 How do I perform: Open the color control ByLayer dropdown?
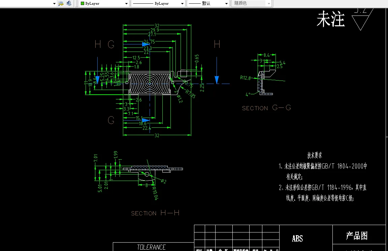pos(126,3)
